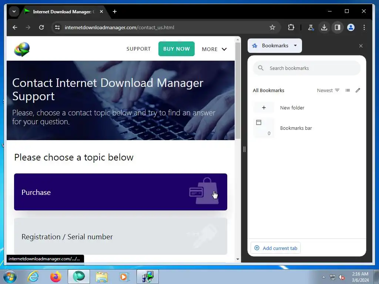Image resolution: width=379 pixels, height=284 pixels.
Task: Open the SUPPORT menu link
Action: pos(138,49)
